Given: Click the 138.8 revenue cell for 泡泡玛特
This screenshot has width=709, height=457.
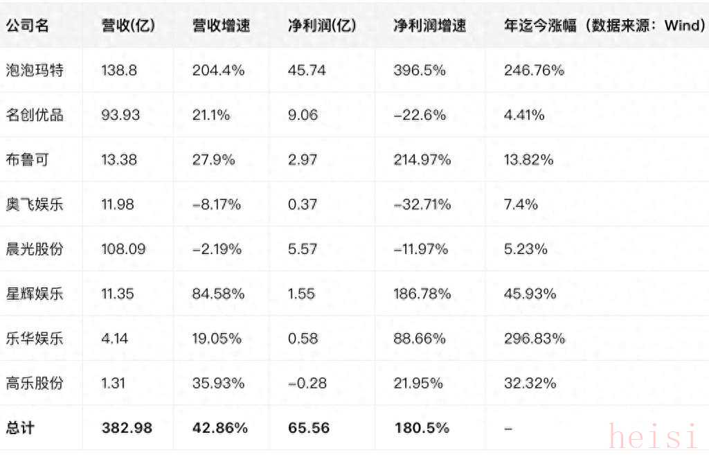Looking at the screenshot, I should (119, 70).
